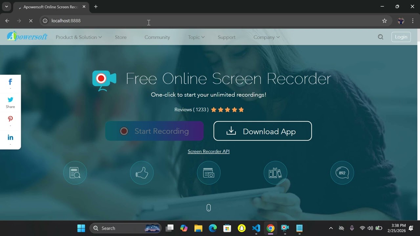Go back to the previous page
This screenshot has height=236, width=420.
click(7, 21)
